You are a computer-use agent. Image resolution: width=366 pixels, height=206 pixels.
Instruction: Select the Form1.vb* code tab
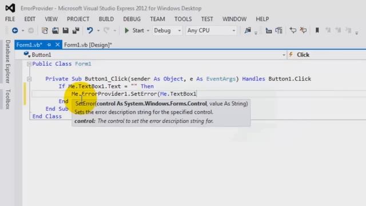tap(29, 45)
